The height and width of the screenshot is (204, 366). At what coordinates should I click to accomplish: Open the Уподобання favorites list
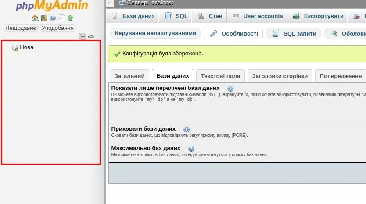click(x=57, y=28)
